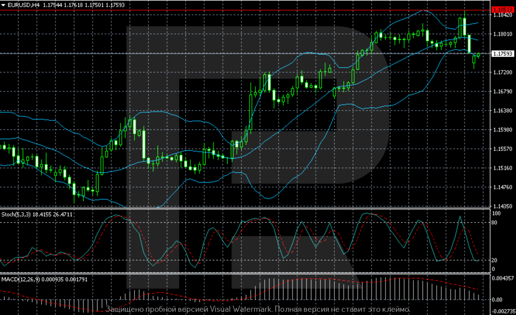
Task: Click the MACD -0.002735 scale value
Action: [503, 311]
